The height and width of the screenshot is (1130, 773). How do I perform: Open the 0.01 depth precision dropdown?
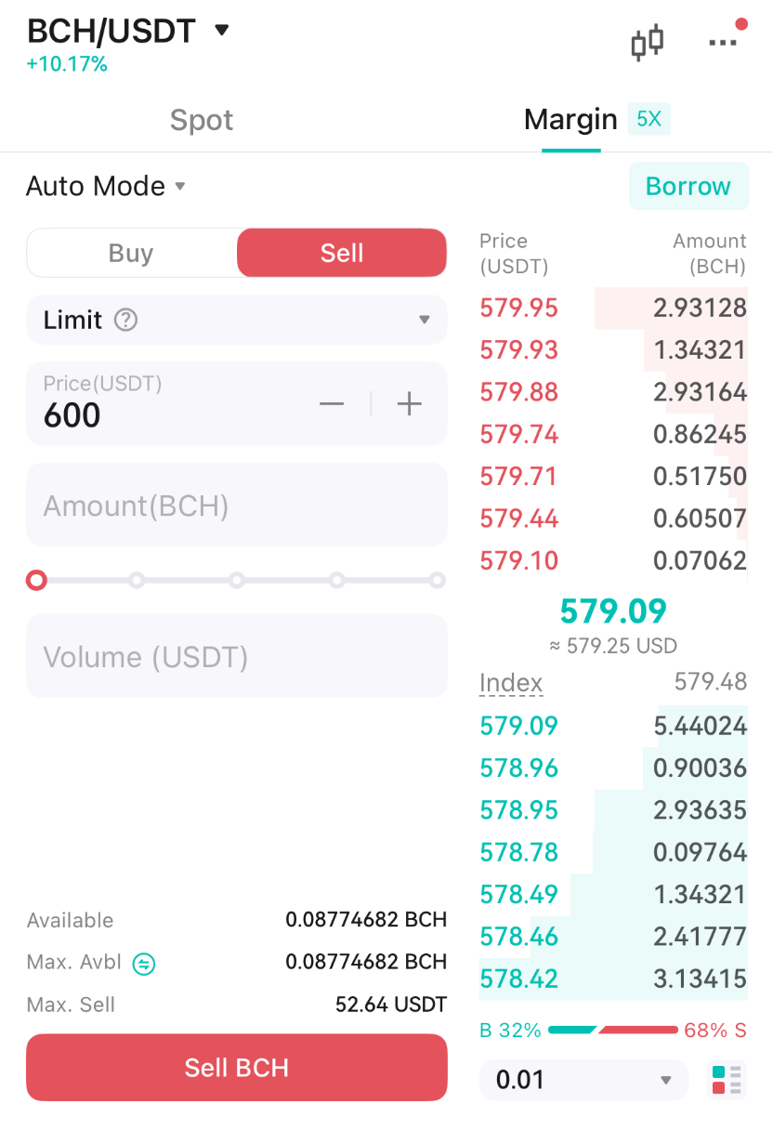point(583,1080)
